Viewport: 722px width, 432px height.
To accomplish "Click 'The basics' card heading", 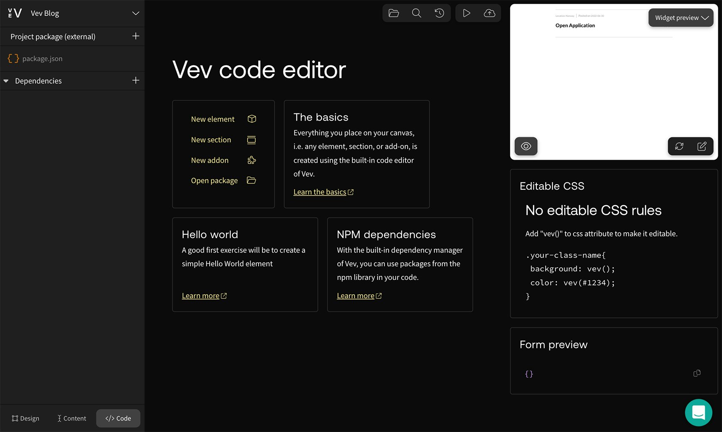I will click(321, 117).
